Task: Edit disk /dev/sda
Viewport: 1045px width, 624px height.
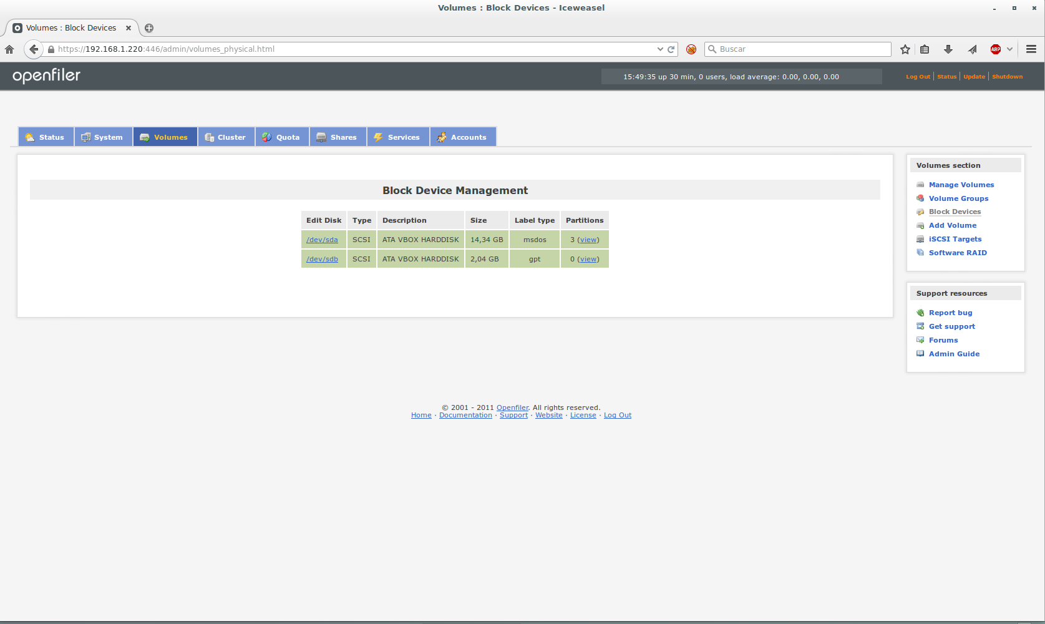Action: tap(322, 240)
